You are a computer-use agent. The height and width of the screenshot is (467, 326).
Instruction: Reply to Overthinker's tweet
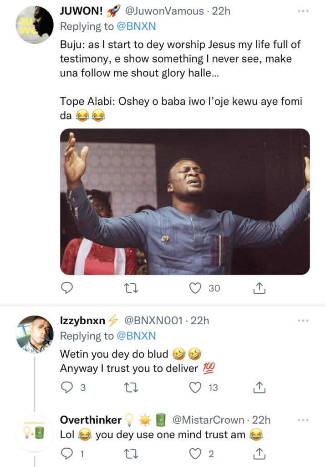[67, 453]
